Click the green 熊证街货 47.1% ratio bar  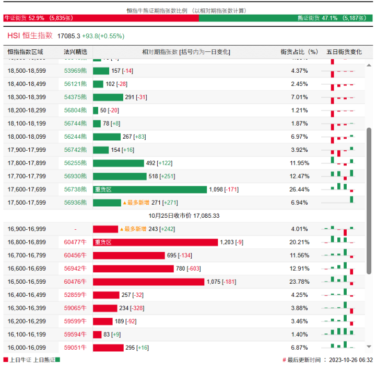286,18
